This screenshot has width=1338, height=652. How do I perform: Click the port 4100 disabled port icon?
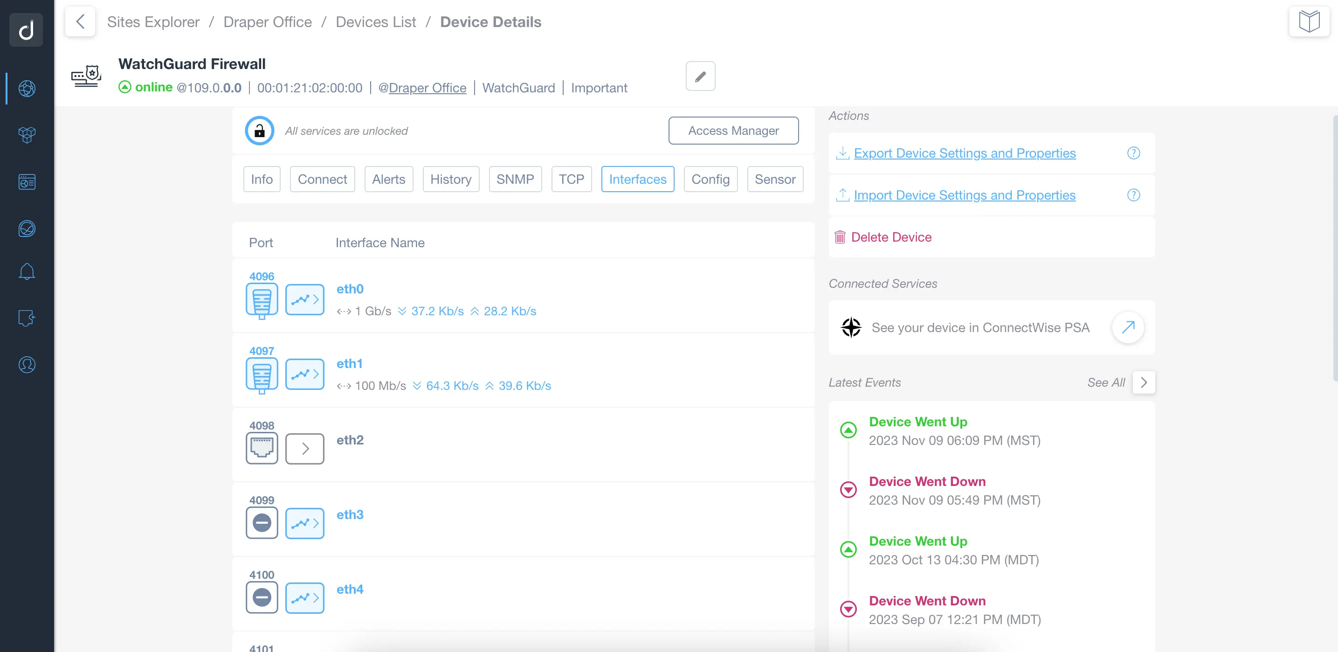[262, 598]
